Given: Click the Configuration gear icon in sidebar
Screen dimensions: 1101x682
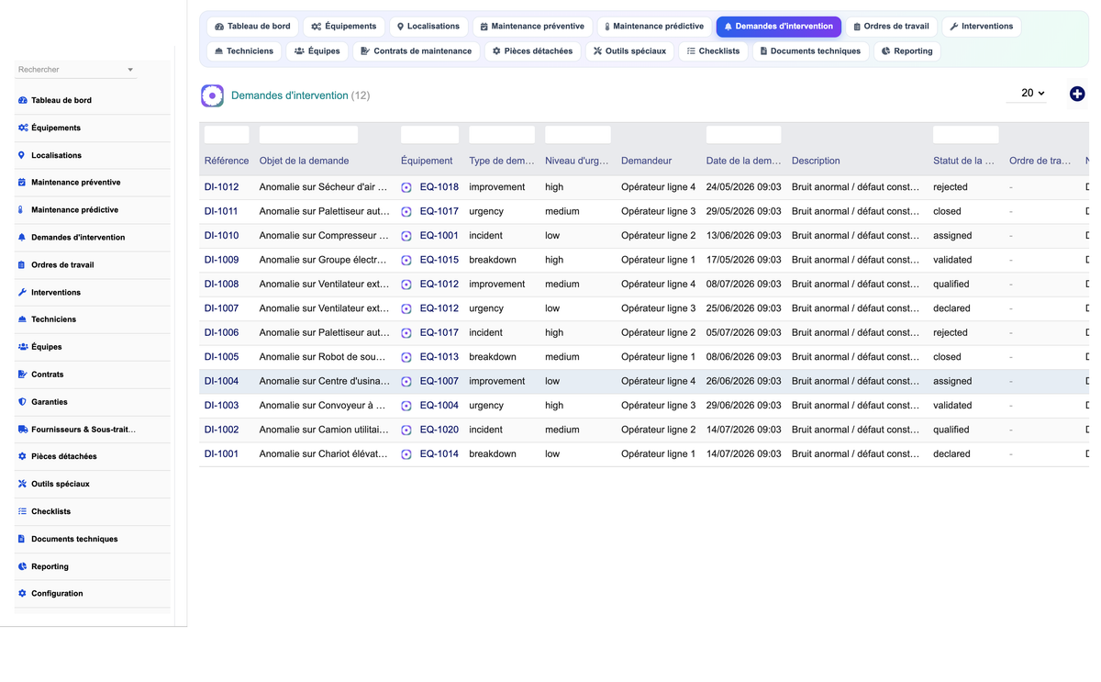Looking at the screenshot, I should 22,594.
